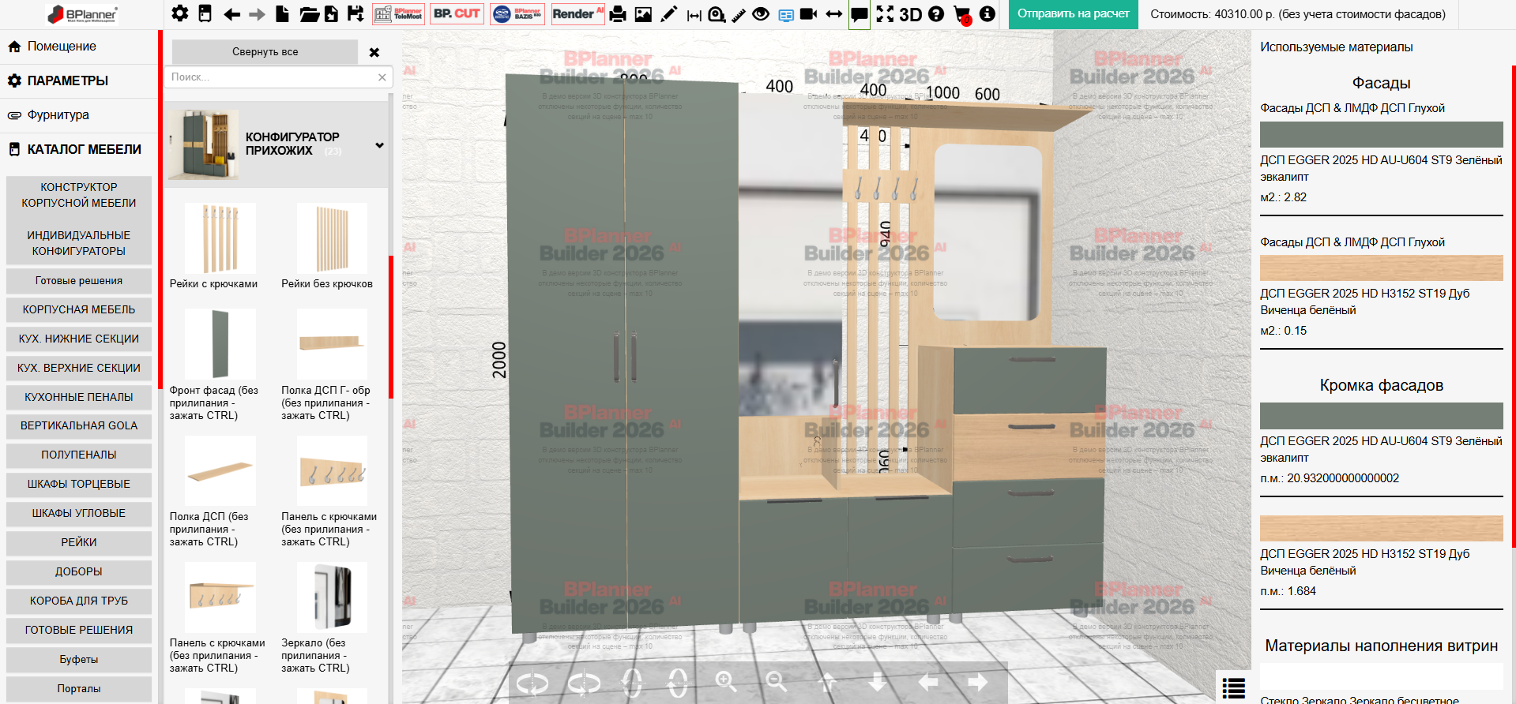Viewport: 1516px width, 704px height.
Task: Open the BPlanner BAZIS export
Action: [517, 13]
